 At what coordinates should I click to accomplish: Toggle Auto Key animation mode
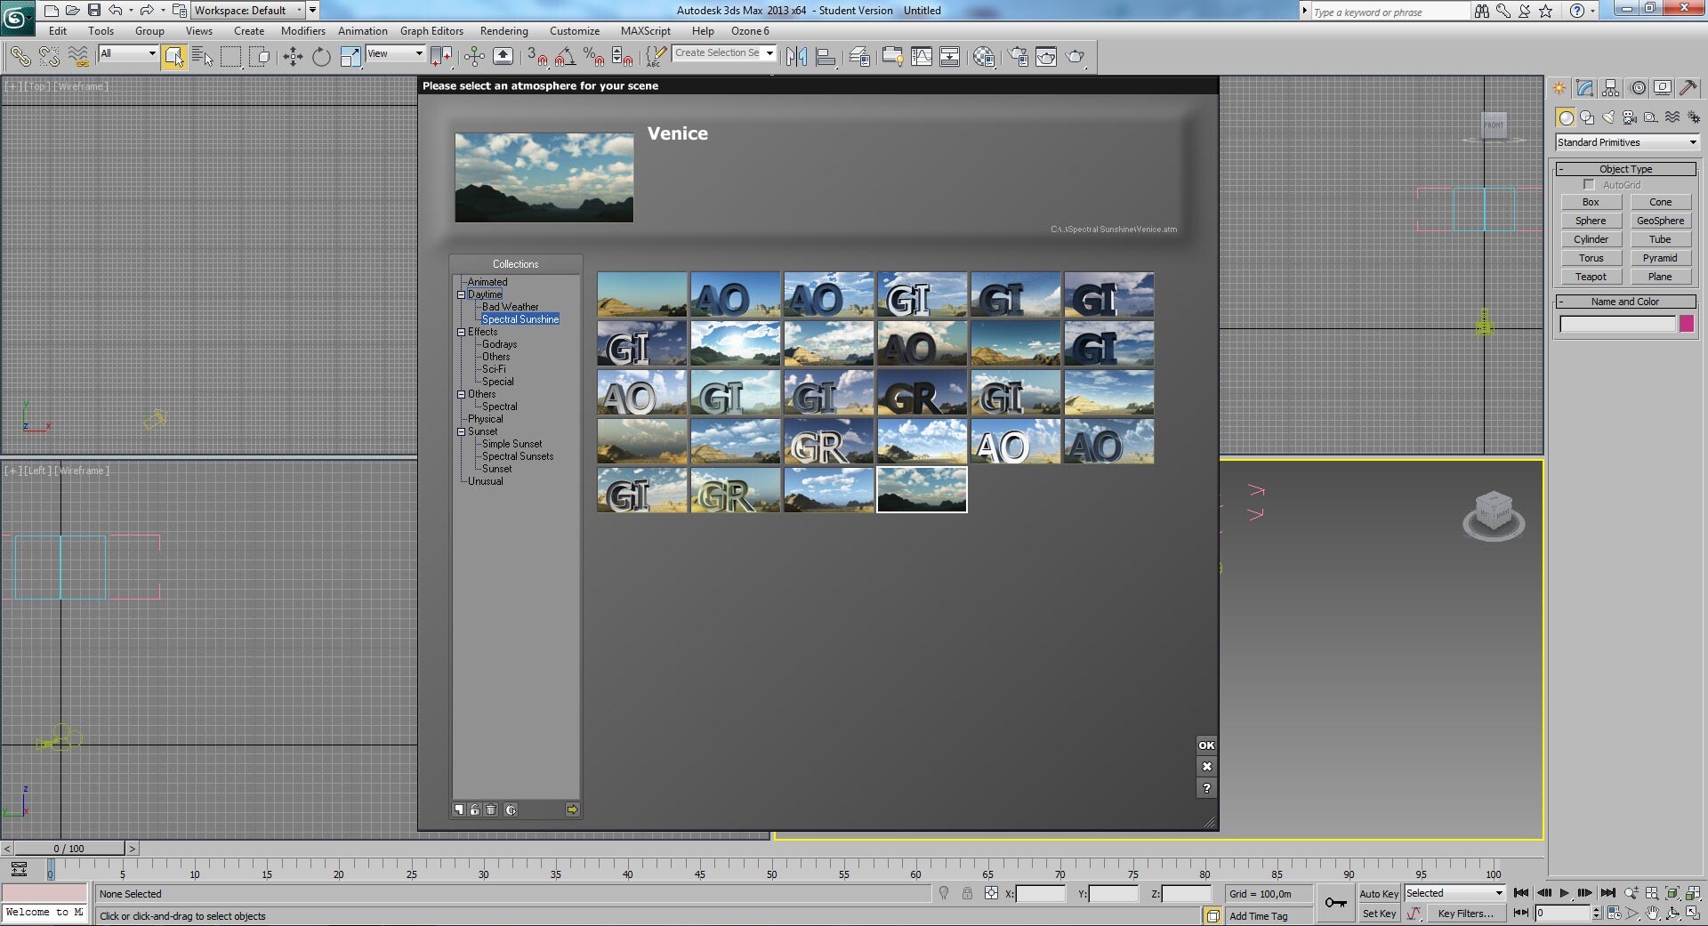1379,894
